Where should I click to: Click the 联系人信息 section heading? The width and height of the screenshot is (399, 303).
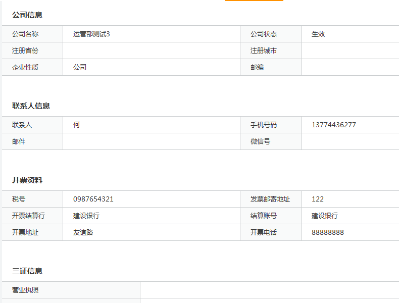click(x=31, y=106)
